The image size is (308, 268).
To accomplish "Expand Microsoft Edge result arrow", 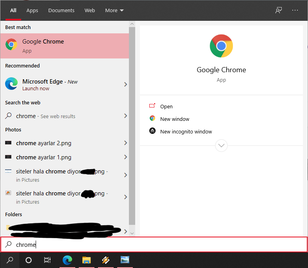I will pos(125,84).
